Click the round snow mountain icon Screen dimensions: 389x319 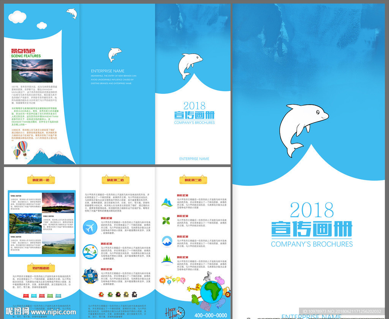point(167,241)
